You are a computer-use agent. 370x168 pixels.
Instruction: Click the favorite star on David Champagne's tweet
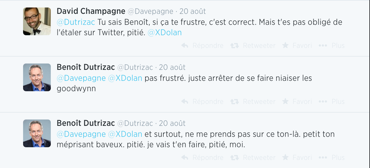click(x=285, y=45)
